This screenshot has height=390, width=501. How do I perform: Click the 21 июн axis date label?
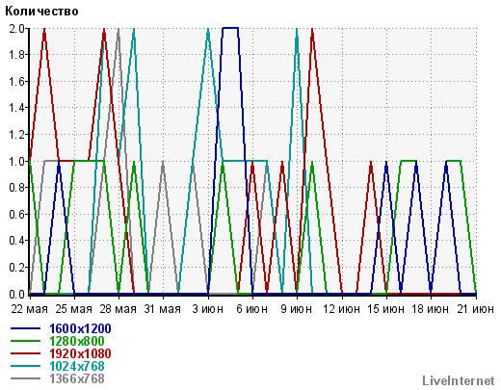[476, 309]
